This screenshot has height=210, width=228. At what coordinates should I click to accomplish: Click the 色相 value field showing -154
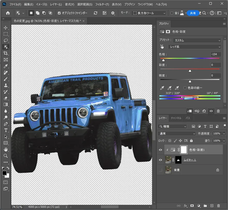(216, 54)
